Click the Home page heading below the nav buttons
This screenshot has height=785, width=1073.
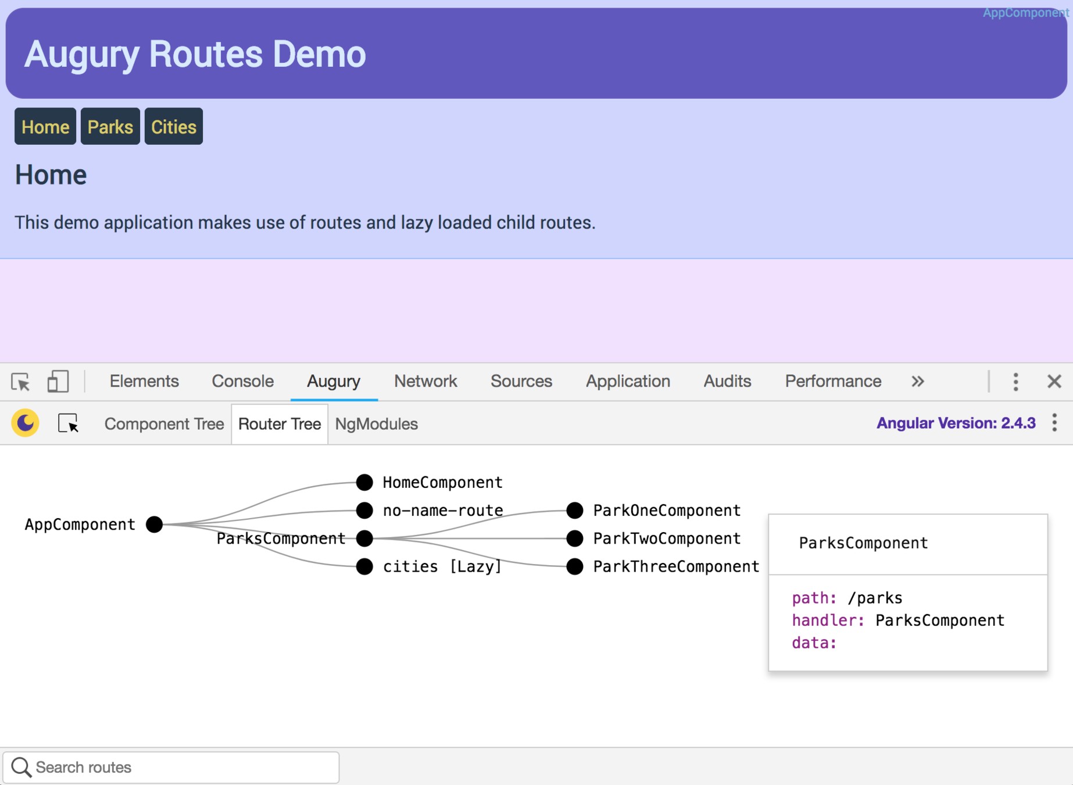[51, 174]
